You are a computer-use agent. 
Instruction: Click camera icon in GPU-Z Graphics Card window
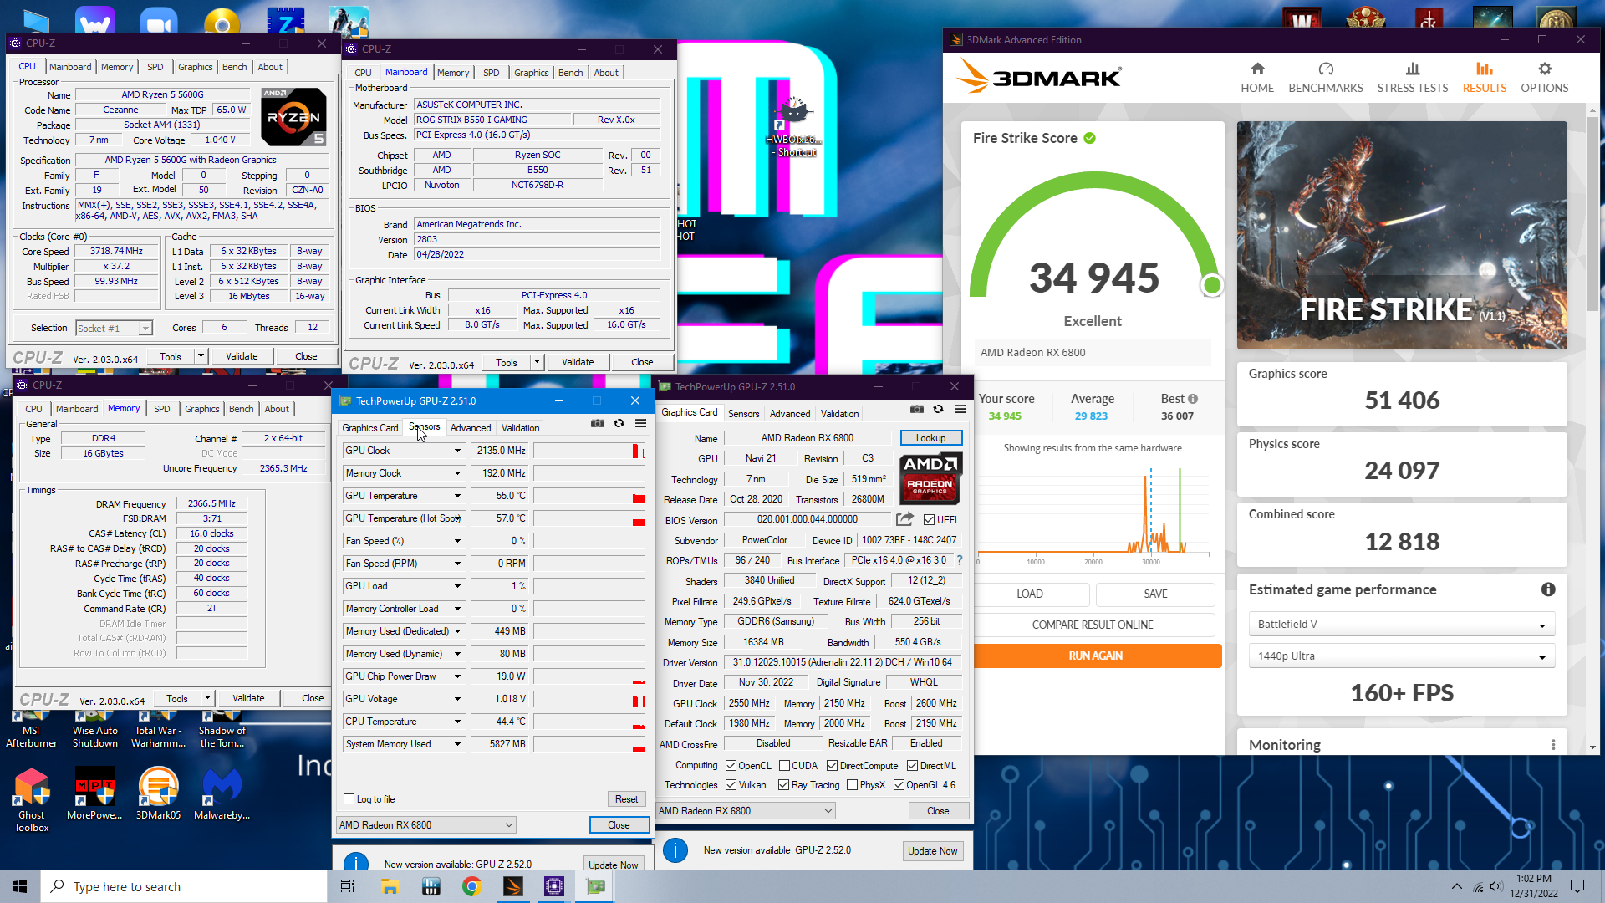[x=917, y=410]
